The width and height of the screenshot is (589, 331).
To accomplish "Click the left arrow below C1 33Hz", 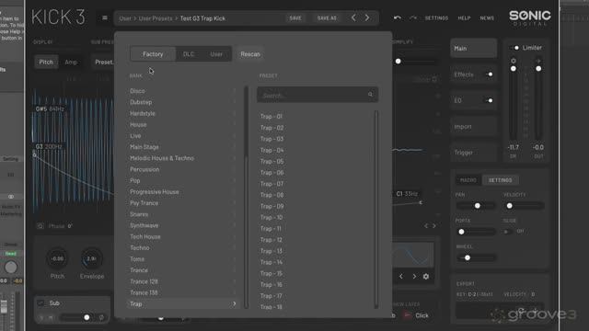I will coord(426,226).
